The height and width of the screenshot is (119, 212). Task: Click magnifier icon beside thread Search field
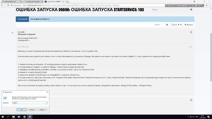pyautogui.click(x=167, y=25)
